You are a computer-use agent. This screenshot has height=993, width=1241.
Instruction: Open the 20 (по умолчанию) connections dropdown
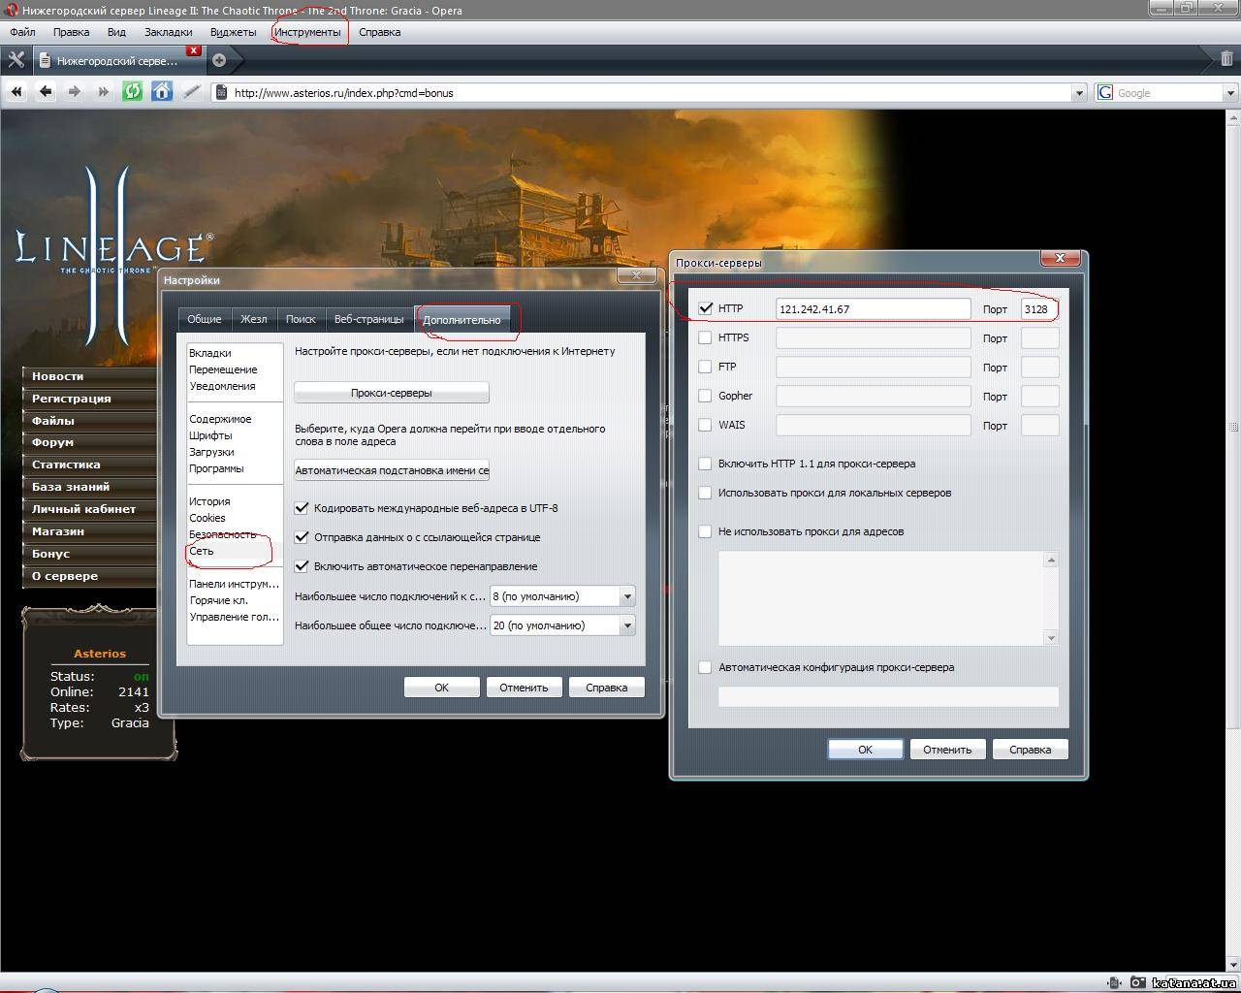[562, 625]
